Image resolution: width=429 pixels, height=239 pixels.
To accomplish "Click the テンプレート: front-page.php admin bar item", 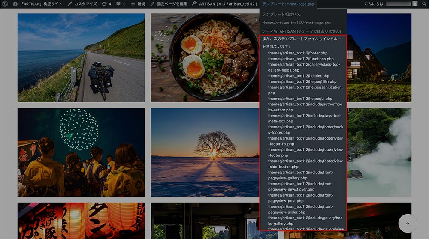I will pos(288,4).
